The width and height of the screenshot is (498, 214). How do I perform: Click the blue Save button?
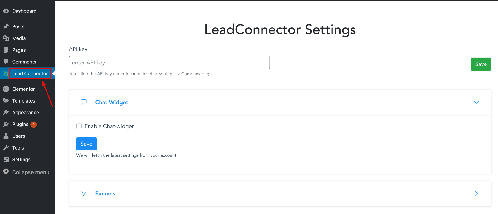coord(86,144)
